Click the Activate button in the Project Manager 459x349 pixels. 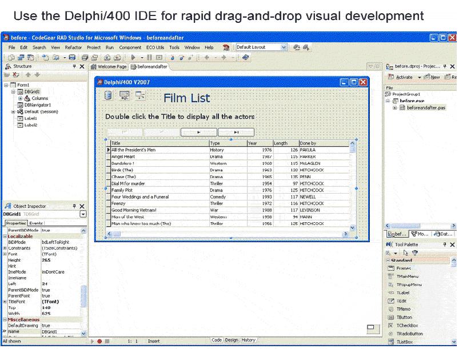[x=401, y=77]
